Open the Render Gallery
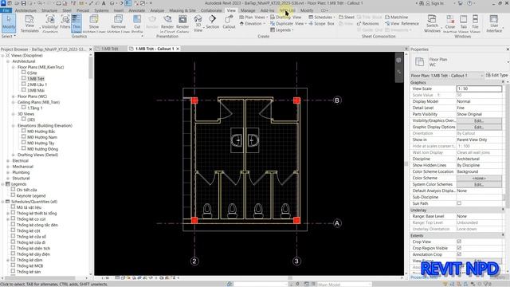Screen dimensions: 510x287 point(182,23)
